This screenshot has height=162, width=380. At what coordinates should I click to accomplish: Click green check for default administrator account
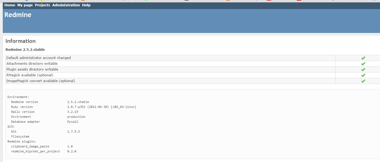pyautogui.click(x=363, y=58)
